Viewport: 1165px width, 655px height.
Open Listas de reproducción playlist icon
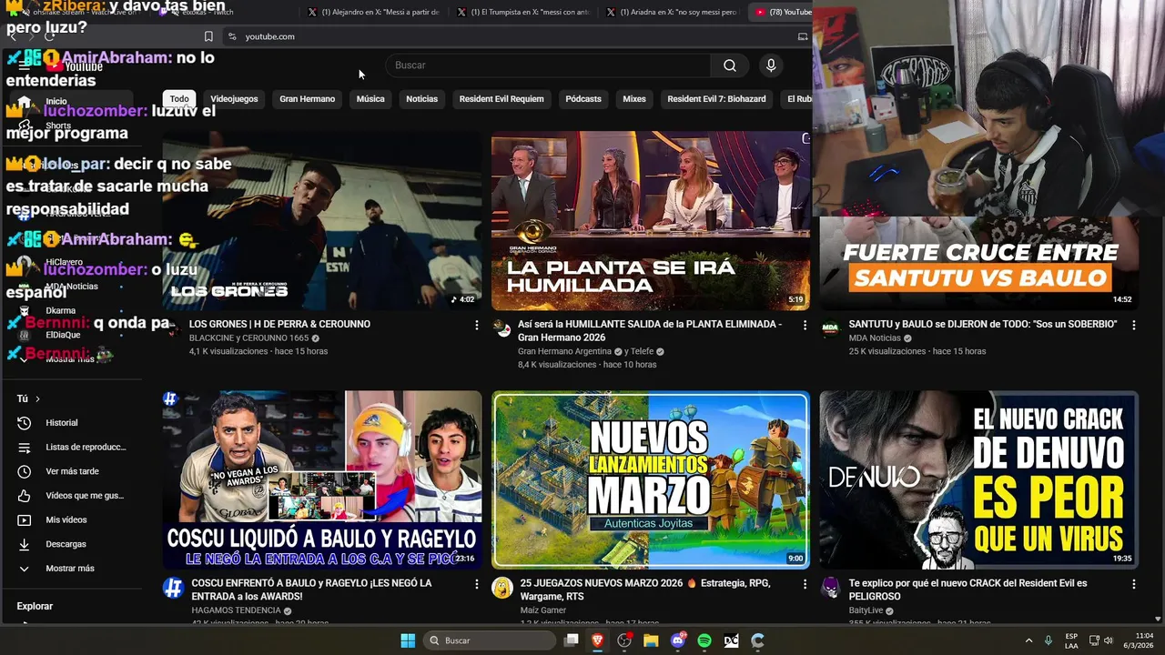click(x=25, y=448)
